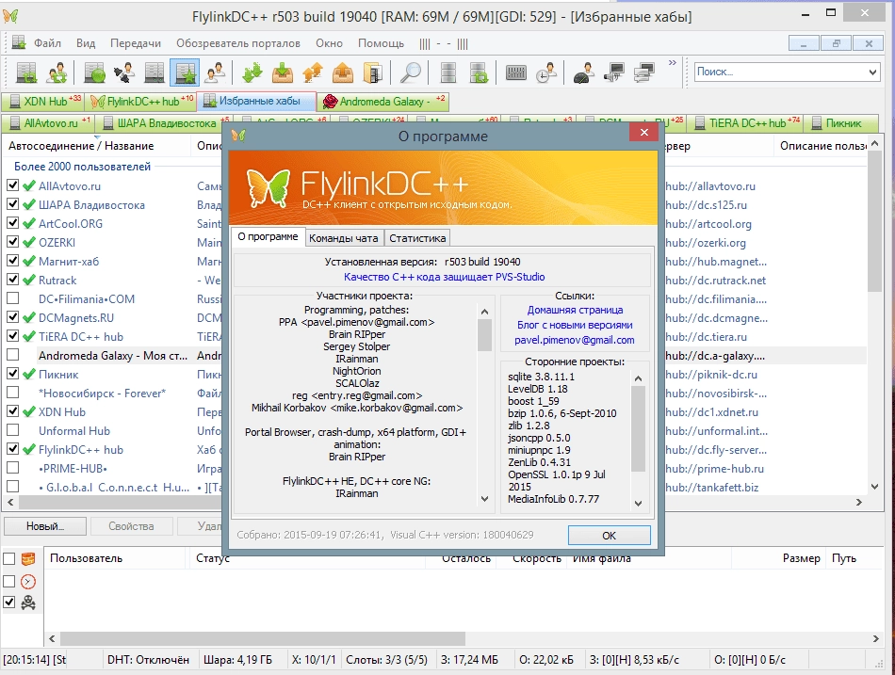Toggle the sound speaker monitor icon
The height and width of the screenshot is (675, 895).
[614, 73]
